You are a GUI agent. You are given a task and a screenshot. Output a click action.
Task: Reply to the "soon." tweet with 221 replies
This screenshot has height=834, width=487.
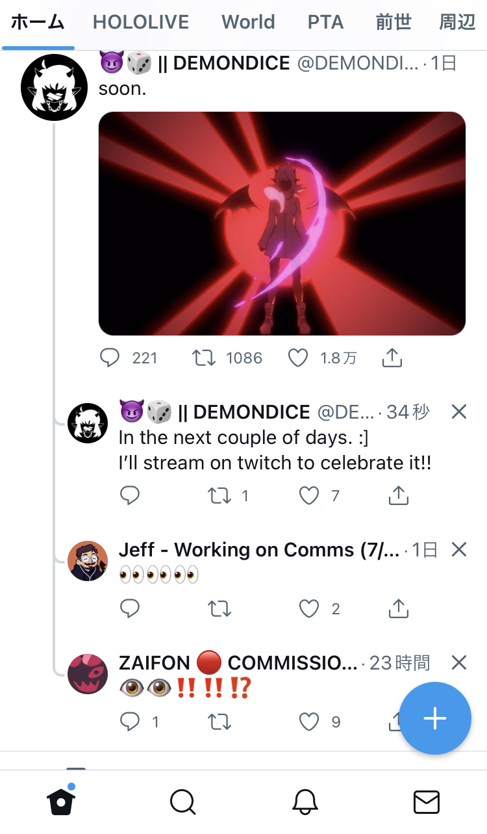[110, 358]
